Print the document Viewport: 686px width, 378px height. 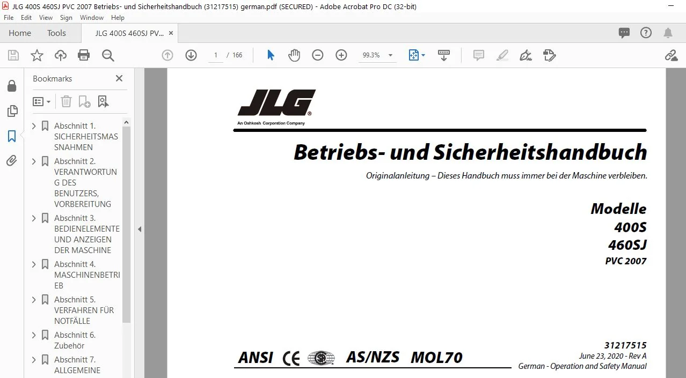[x=84, y=55]
